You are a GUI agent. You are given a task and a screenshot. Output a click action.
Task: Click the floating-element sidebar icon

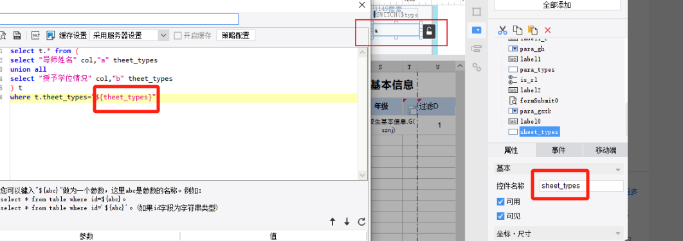(x=477, y=48)
